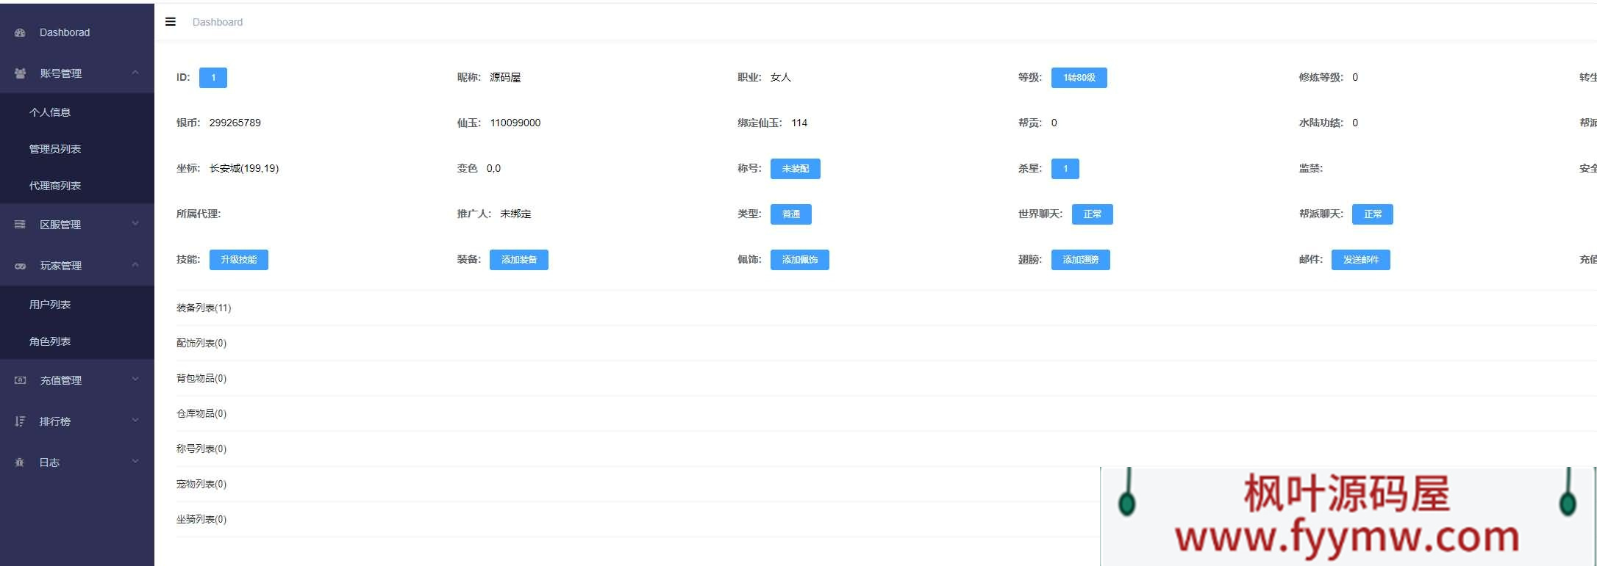Toggle the 帮派聊天 正常 status tag
Screen dimensions: 1597x566
point(1372,214)
